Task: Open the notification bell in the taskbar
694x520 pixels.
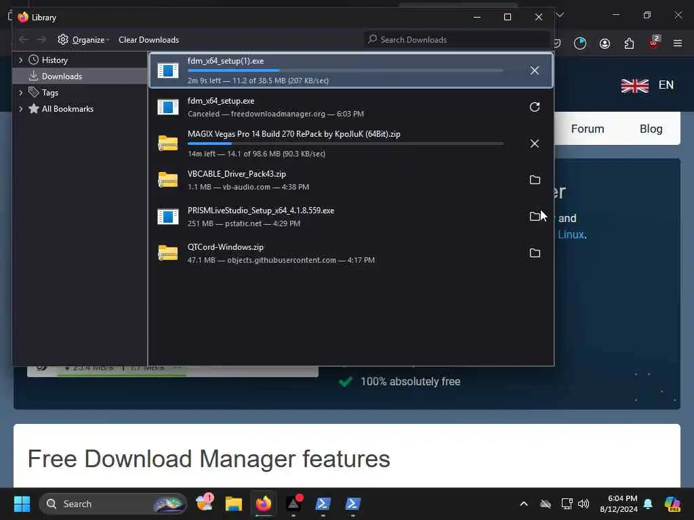Action: (x=648, y=504)
